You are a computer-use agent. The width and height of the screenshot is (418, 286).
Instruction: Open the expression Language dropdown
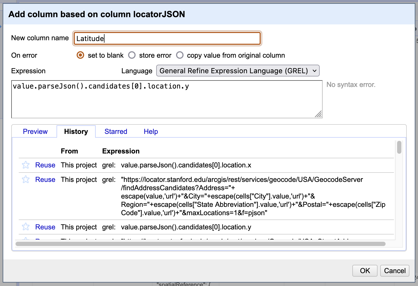238,71
